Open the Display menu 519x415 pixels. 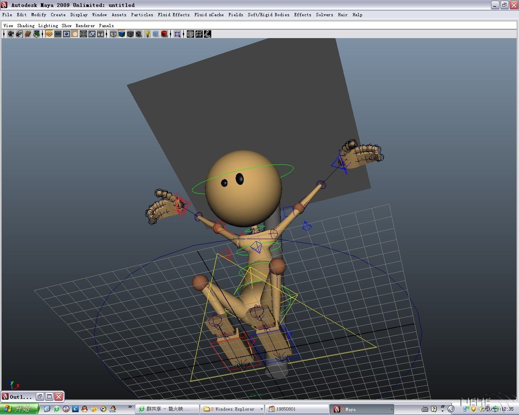79,15
